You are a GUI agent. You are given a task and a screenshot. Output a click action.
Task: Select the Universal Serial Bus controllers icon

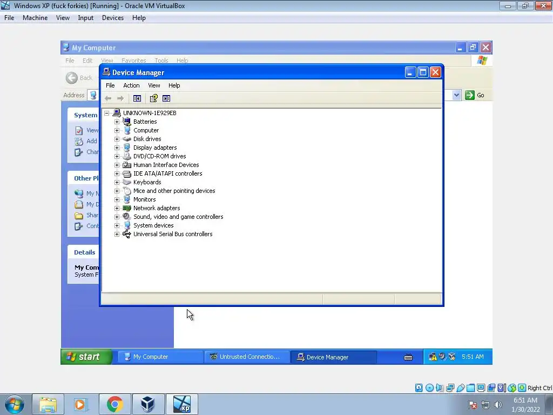[x=126, y=234]
